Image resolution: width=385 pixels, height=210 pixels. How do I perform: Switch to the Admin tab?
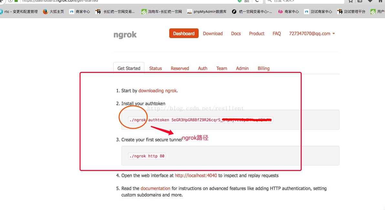(242, 68)
